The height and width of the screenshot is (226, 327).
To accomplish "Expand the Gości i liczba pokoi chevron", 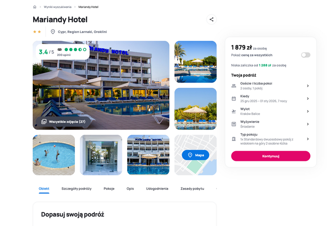I will pos(308,86).
